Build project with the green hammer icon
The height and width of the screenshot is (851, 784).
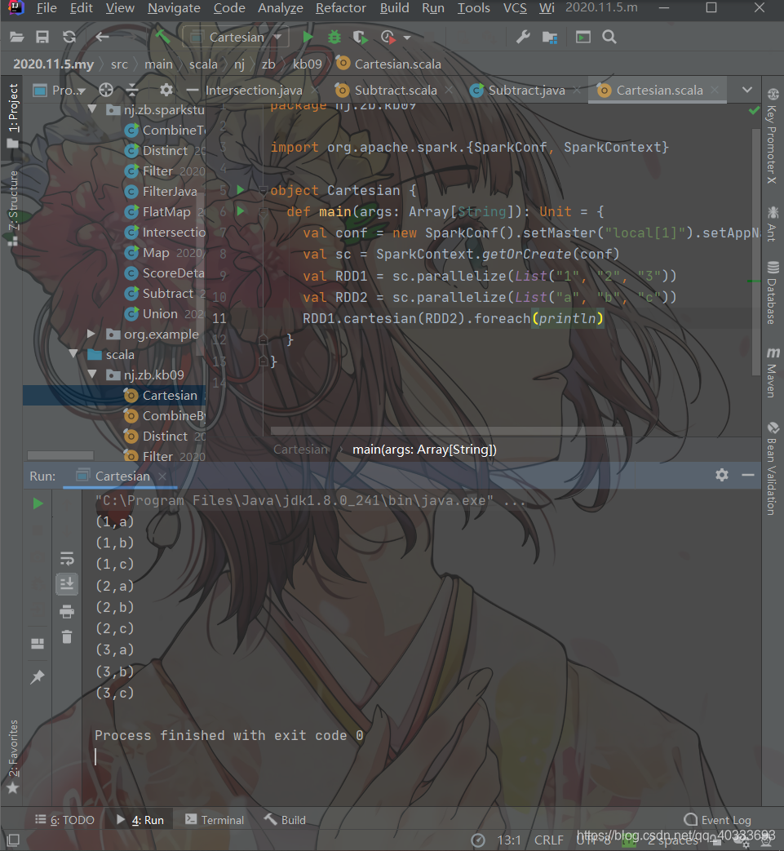click(x=162, y=37)
